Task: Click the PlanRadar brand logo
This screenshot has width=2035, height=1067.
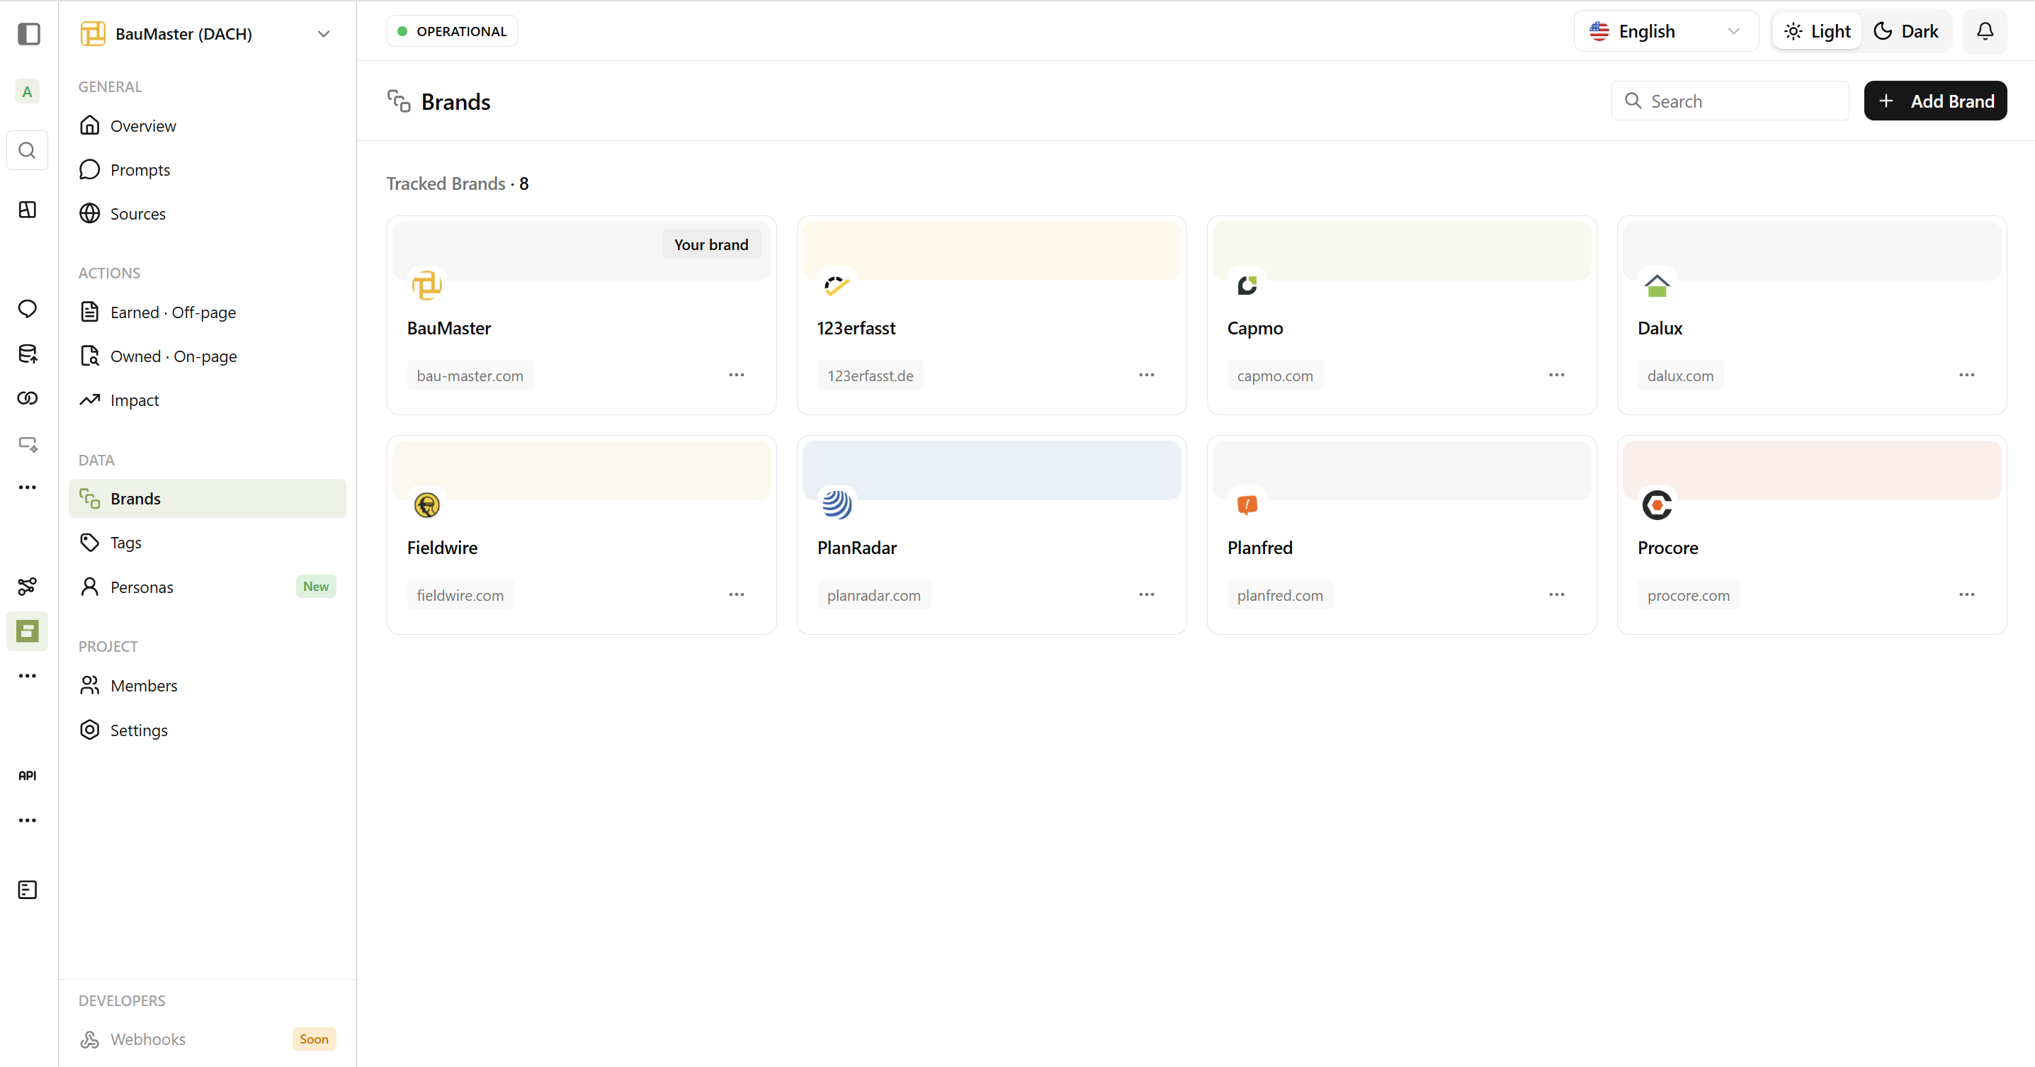Action: [x=836, y=505]
